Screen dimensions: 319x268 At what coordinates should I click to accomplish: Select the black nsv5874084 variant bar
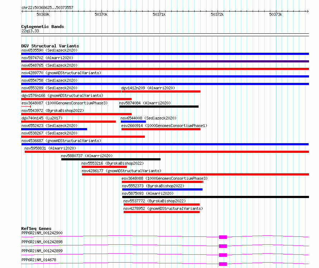(159, 107)
